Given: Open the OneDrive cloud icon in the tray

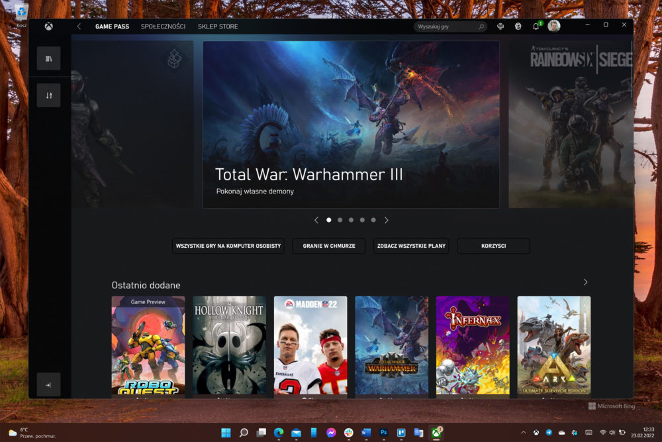Looking at the screenshot, I should (561, 433).
